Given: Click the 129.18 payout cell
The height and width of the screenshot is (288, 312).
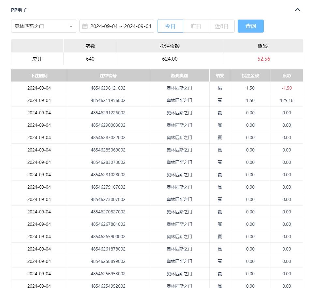Looking at the screenshot, I should 287,100.
